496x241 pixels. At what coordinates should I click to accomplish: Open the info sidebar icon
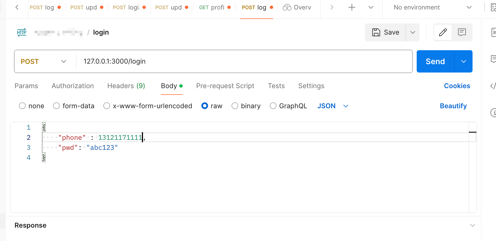tap(493, 113)
